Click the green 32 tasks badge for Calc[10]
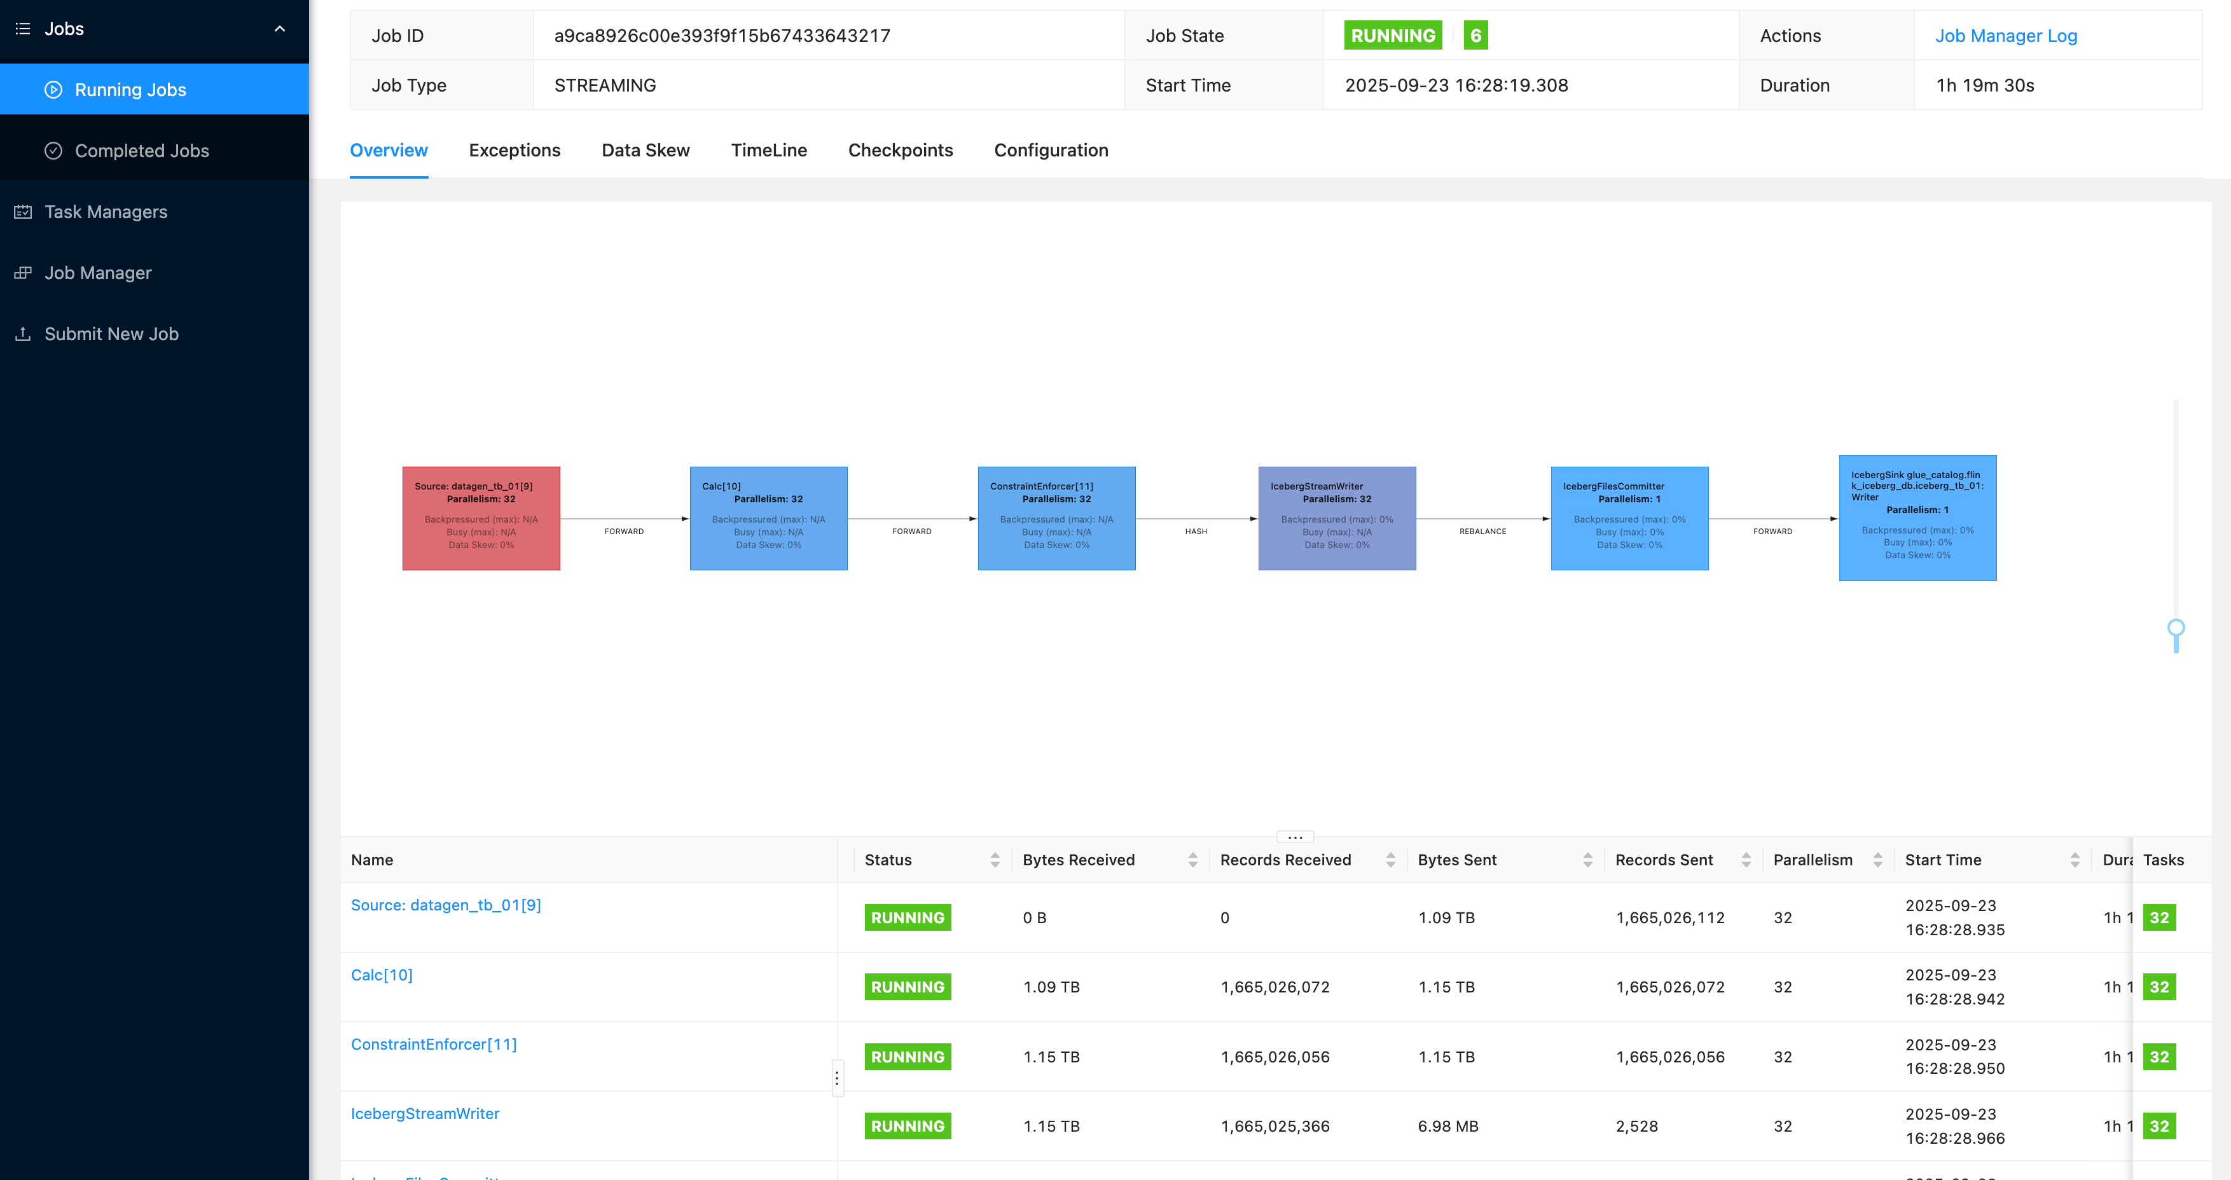 pos(2158,987)
